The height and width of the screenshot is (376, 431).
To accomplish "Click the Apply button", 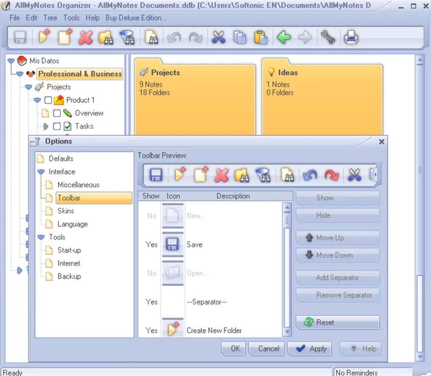I will tap(310, 348).
